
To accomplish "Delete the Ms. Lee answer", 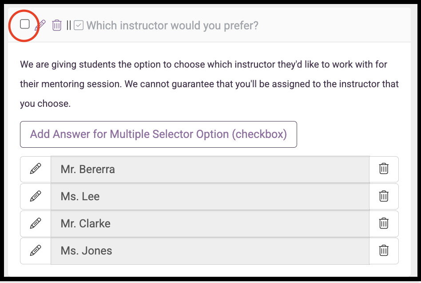I will click(x=384, y=196).
